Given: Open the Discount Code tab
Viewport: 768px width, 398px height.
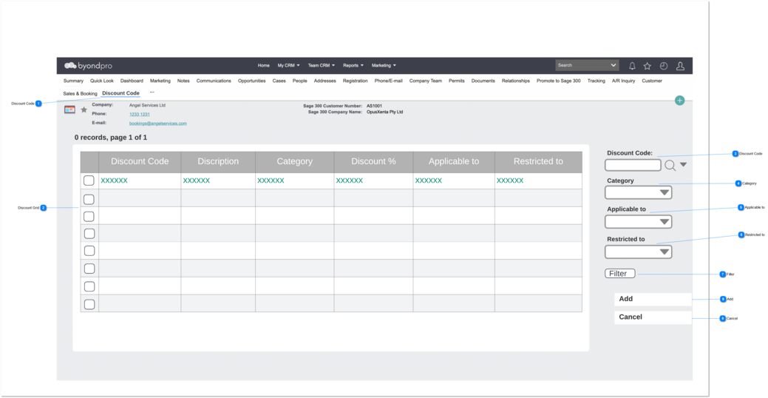Looking at the screenshot, I should [121, 93].
